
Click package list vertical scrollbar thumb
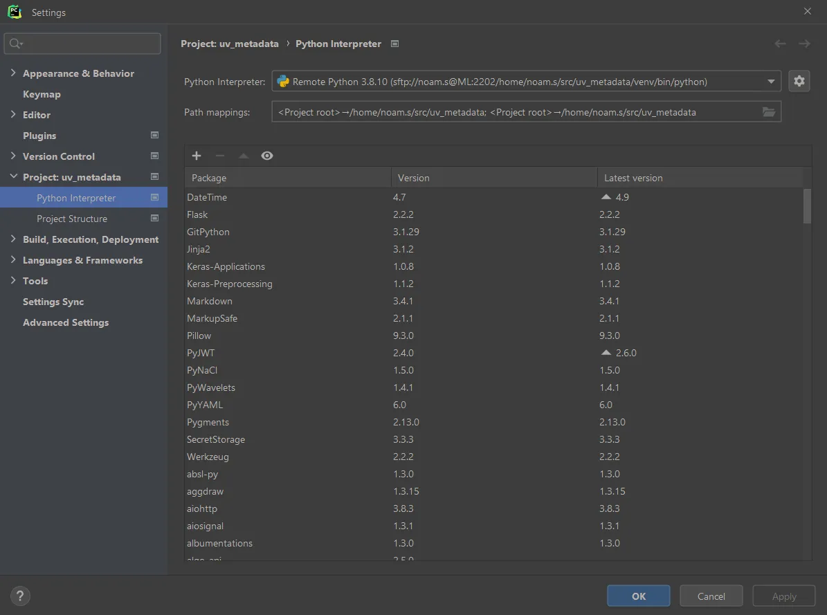pyautogui.click(x=807, y=206)
